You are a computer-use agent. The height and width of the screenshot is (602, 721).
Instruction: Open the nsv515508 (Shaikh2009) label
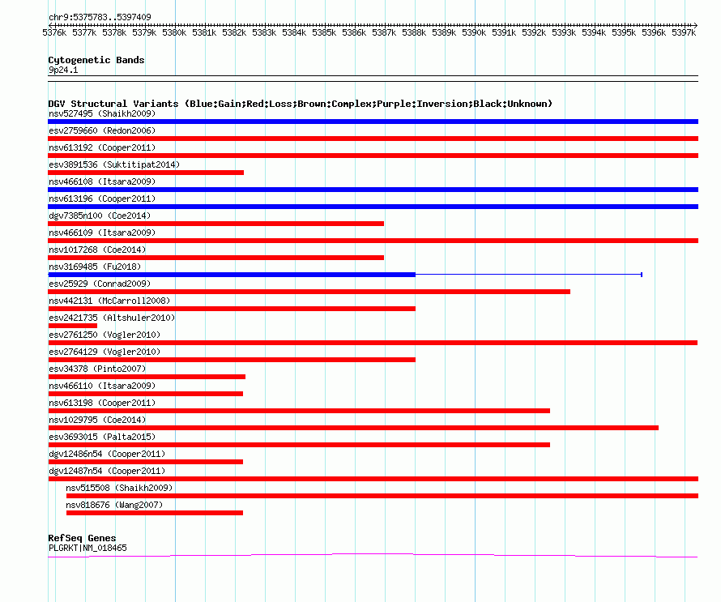click(119, 488)
